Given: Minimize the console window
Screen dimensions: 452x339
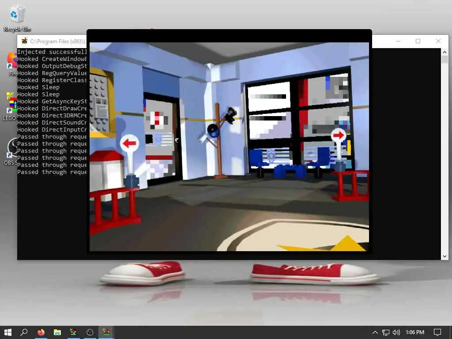Looking at the screenshot, I should pyautogui.click(x=398, y=41).
